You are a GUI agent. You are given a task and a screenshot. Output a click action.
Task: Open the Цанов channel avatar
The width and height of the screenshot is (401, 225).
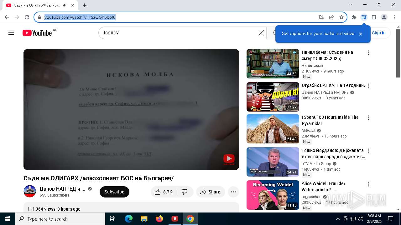tap(30, 191)
